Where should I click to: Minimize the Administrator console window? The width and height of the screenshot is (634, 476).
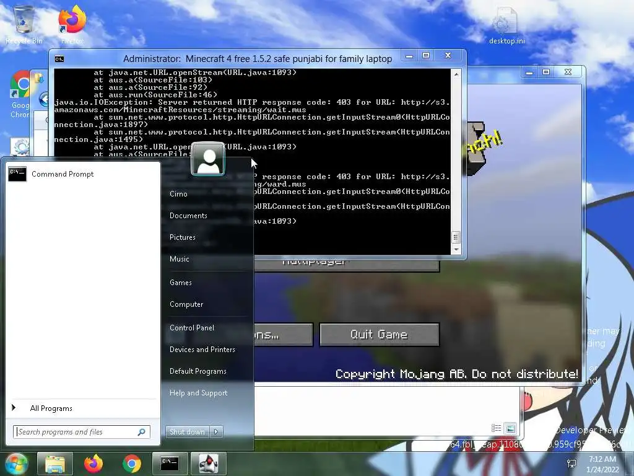pyautogui.click(x=409, y=55)
